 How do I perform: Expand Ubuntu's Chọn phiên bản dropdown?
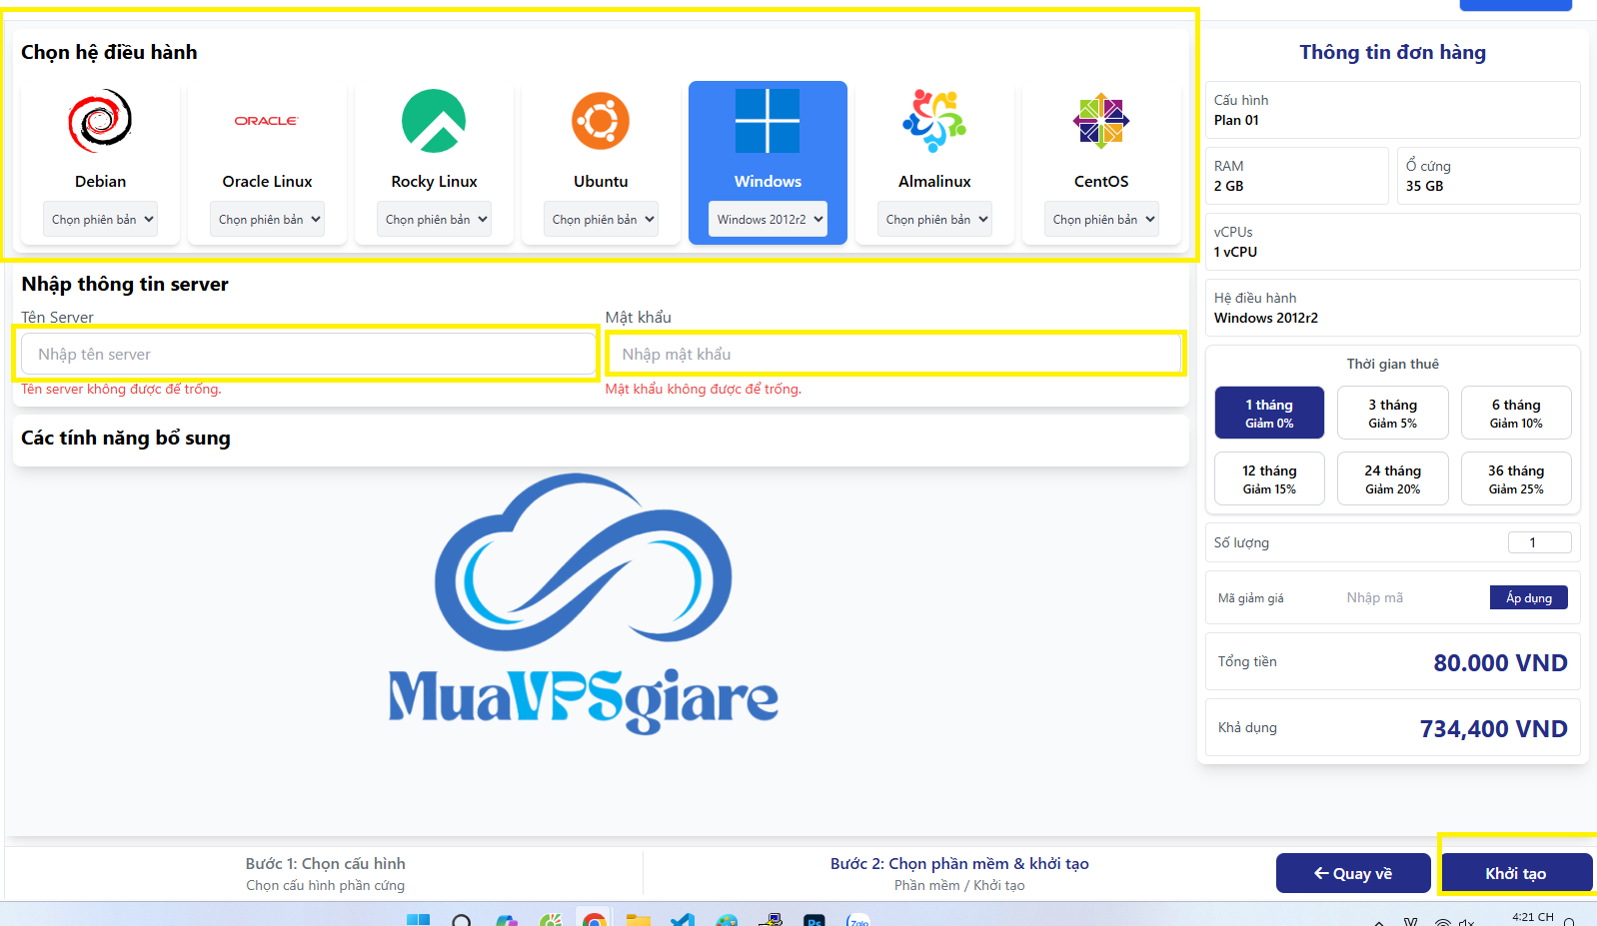(x=601, y=220)
